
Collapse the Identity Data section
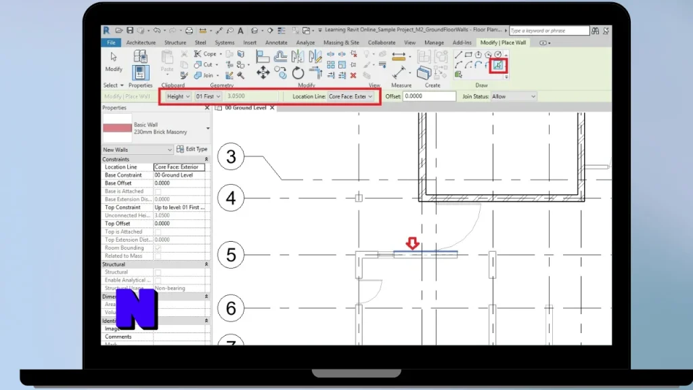point(206,320)
